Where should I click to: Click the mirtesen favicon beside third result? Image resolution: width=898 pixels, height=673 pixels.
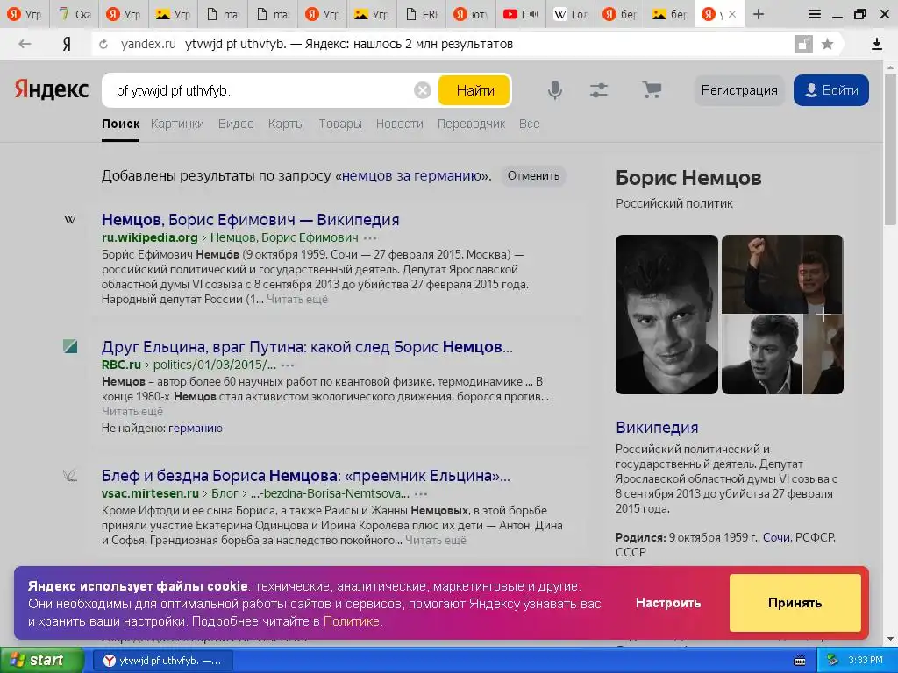70,476
